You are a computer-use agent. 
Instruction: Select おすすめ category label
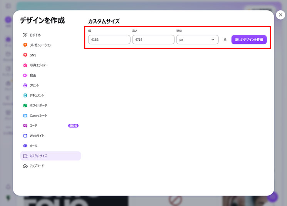point(35,35)
